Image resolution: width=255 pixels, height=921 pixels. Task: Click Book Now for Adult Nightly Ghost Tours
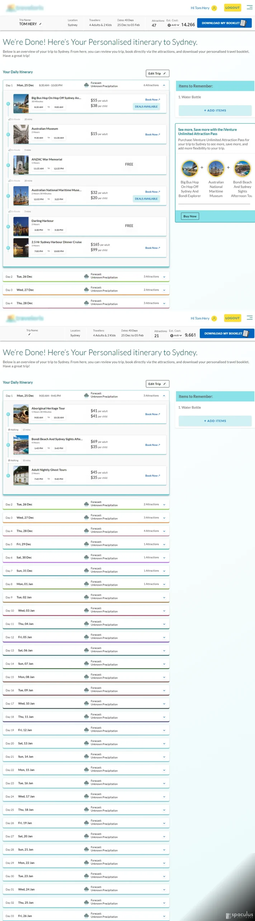pyautogui.click(x=152, y=476)
